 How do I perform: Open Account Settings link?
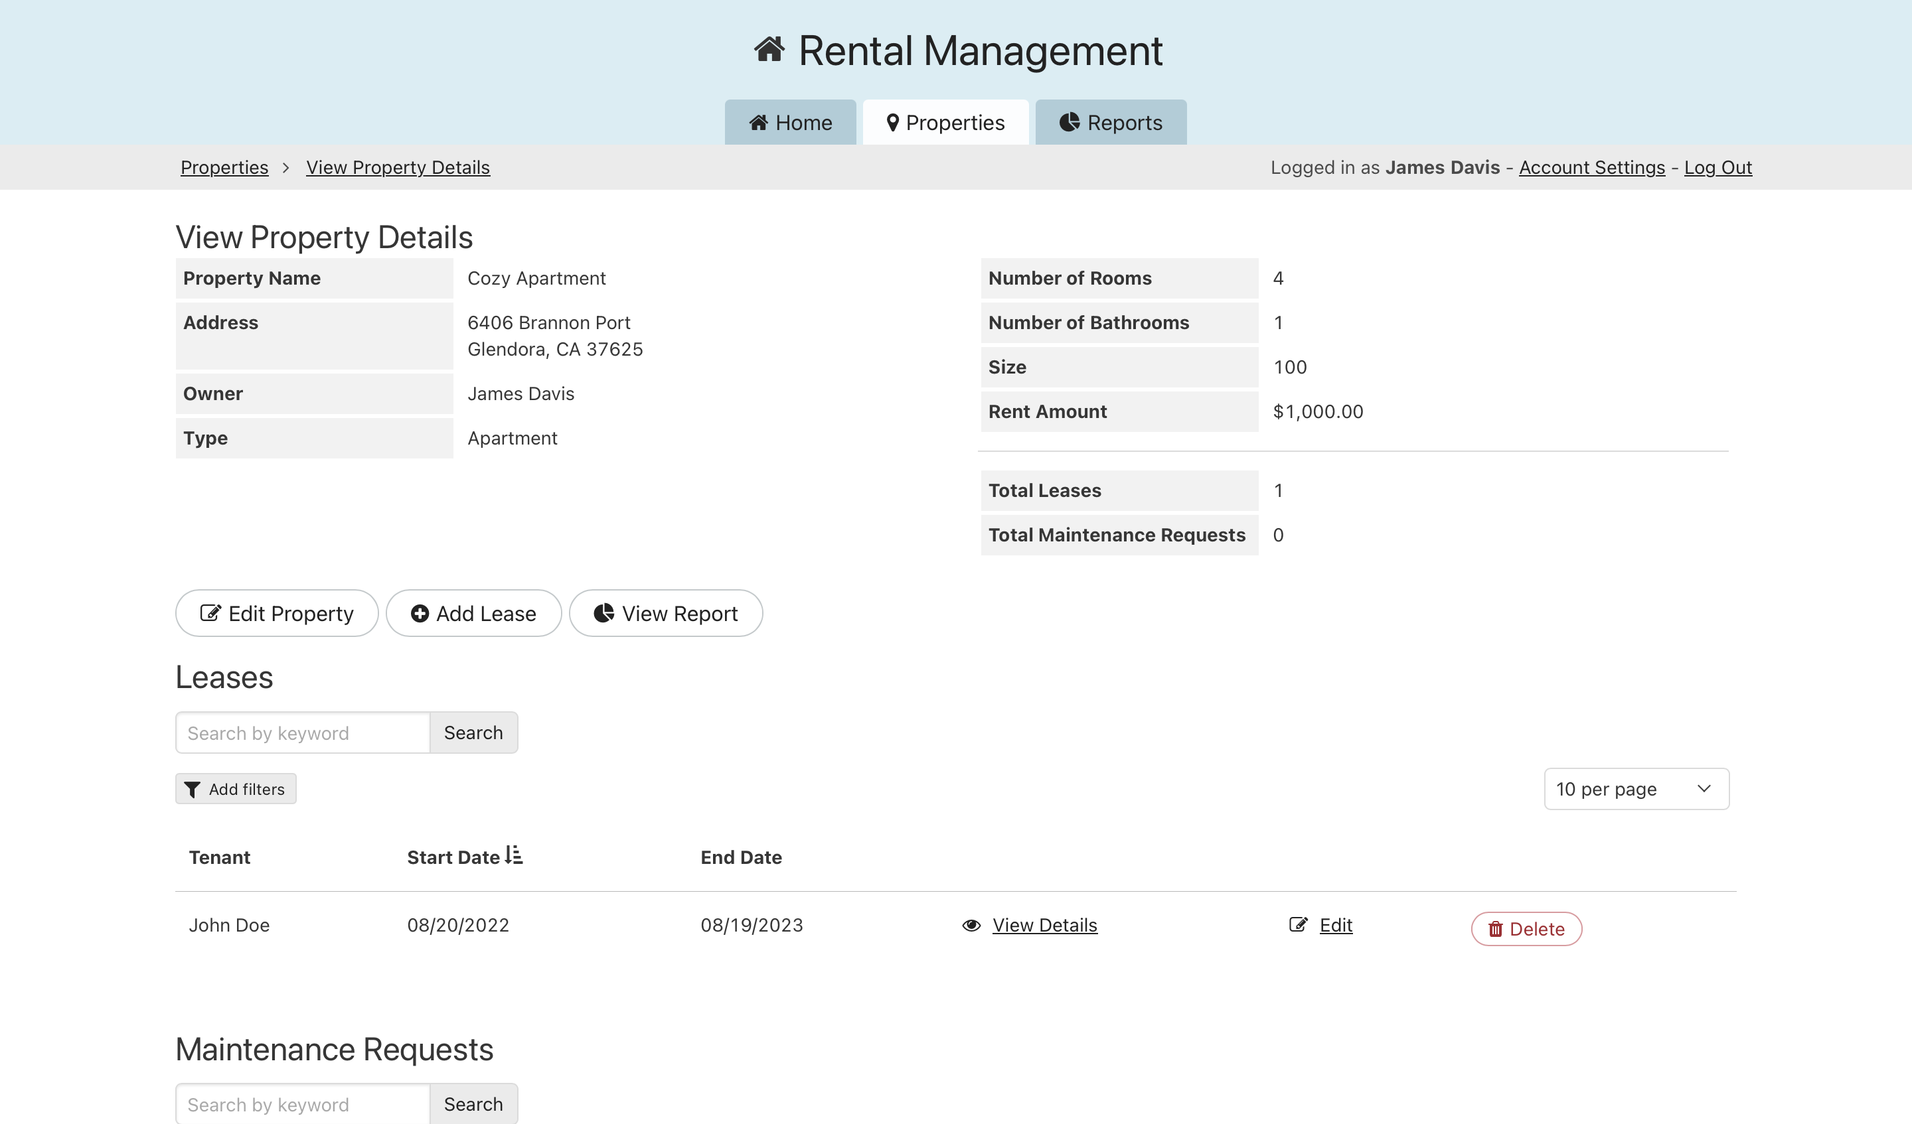tap(1591, 168)
